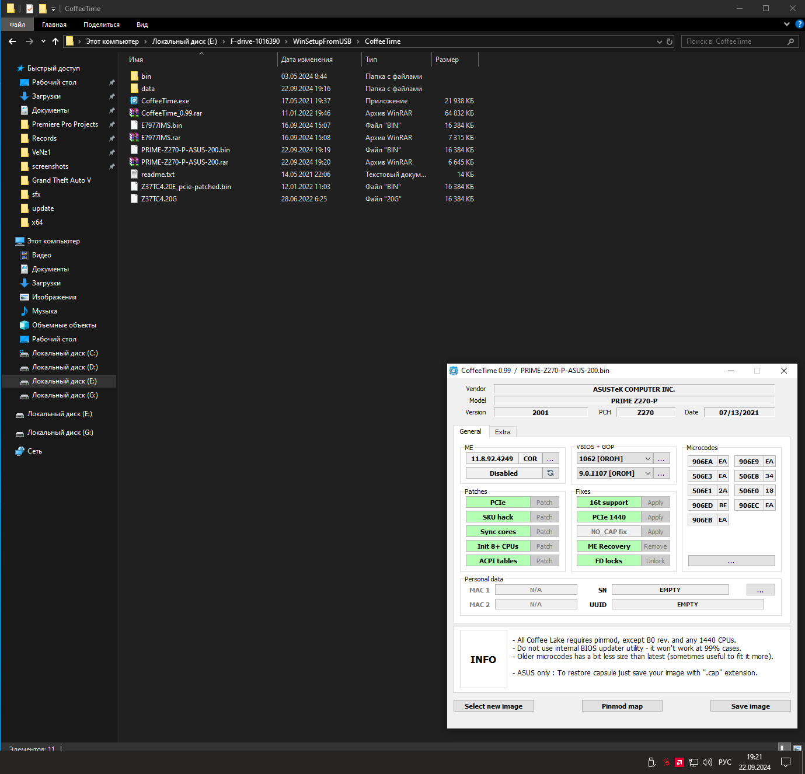Viewport: 805px width, 774px height.
Task: Click the Explorer back arrow
Action: (x=12, y=41)
